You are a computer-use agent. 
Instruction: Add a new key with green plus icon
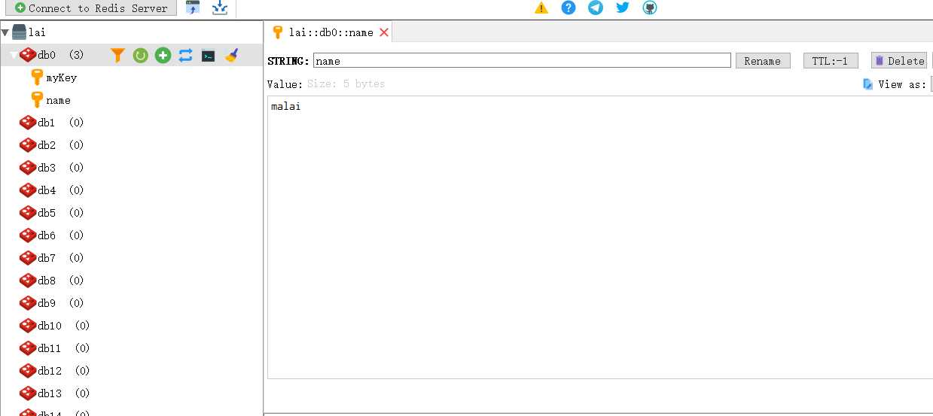pyautogui.click(x=163, y=55)
